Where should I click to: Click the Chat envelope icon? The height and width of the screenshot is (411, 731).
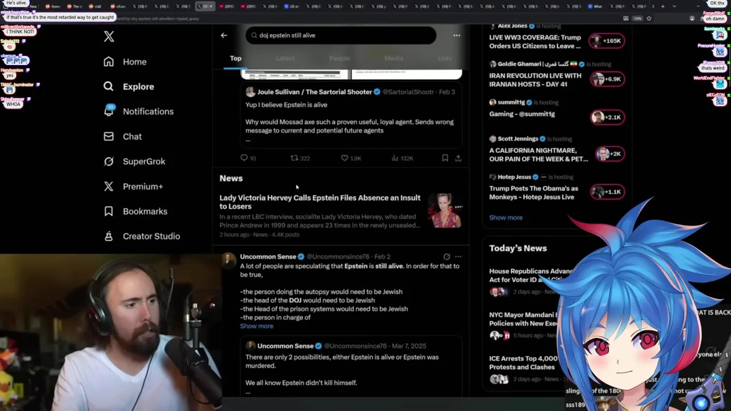(109, 136)
